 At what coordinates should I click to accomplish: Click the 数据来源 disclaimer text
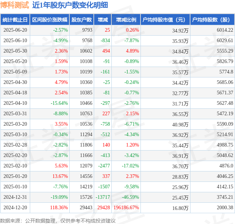58,221
